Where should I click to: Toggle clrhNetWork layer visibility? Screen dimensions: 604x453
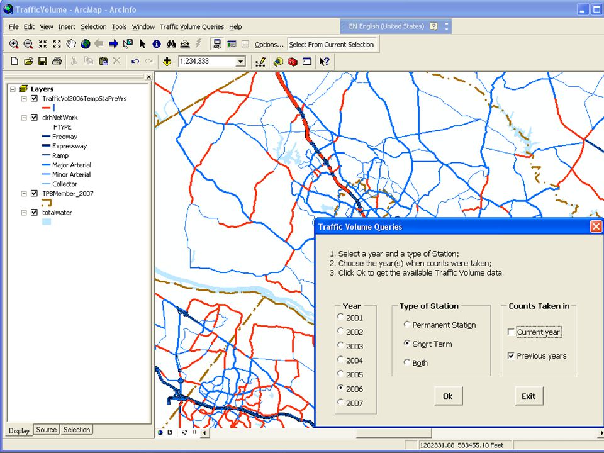pos(34,118)
